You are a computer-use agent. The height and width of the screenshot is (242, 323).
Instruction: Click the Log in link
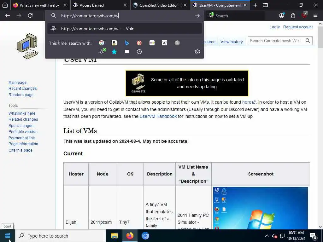coord(275,27)
